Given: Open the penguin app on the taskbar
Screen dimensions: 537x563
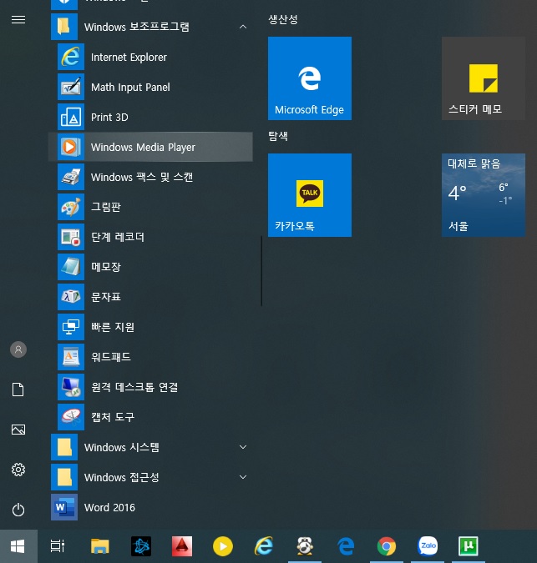Looking at the screenshot, I should click(x=305, y=546).
